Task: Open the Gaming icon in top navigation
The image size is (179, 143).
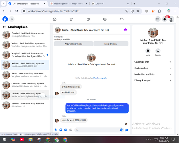Action: coord(122,19)
